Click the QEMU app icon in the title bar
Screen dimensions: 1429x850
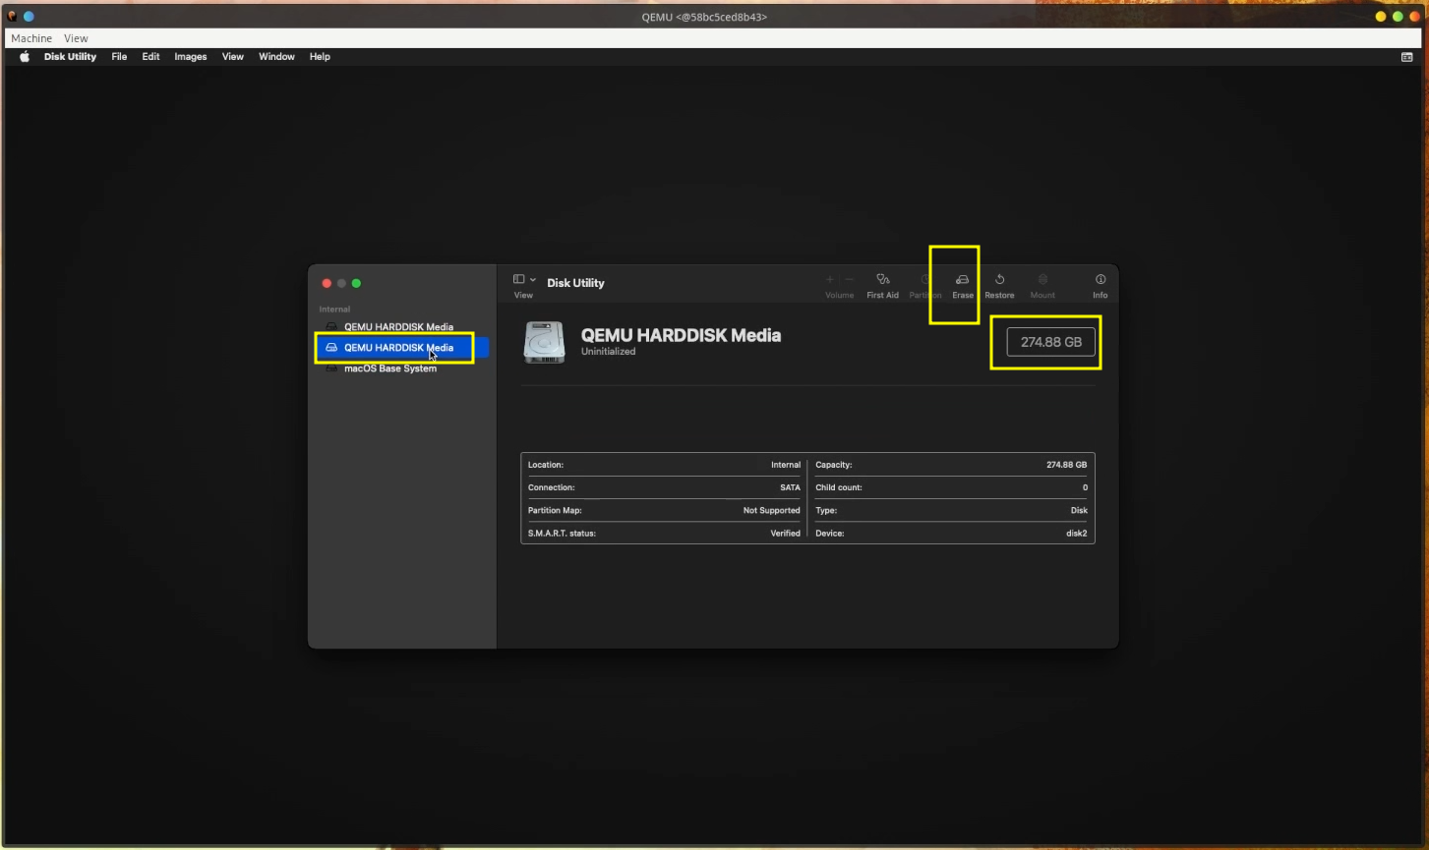pos(12,17)
